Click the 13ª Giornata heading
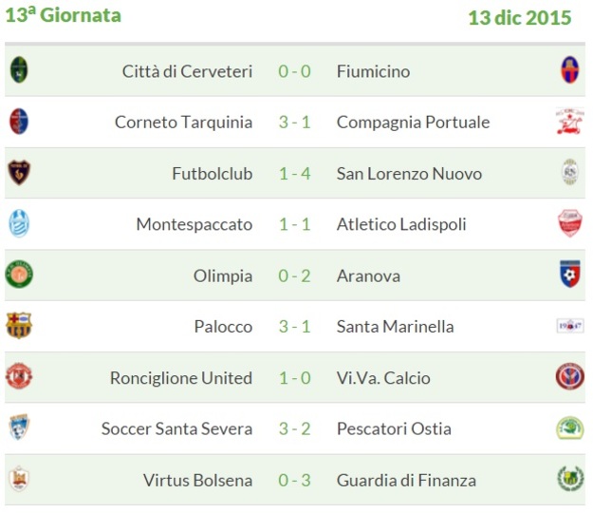Screen dimensions: 593x513 click(x=64, y=16)
